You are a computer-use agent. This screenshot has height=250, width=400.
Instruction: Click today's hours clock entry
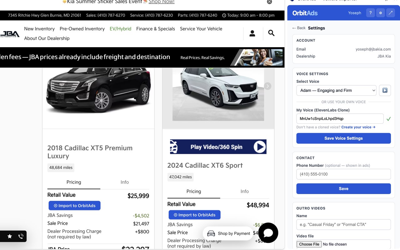click(248, 15)
